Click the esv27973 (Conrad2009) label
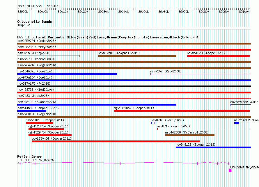 pos(36,59)
